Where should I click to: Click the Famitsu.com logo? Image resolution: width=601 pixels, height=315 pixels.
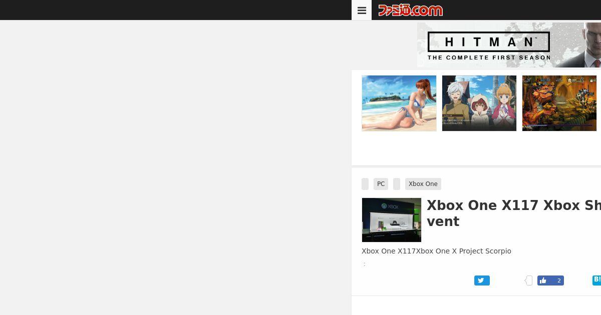pos(410,10)
